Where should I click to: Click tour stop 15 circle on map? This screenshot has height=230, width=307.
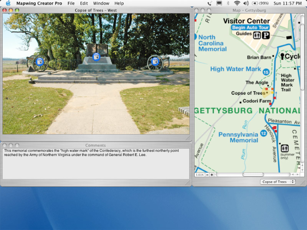click(x=266, y=72)
